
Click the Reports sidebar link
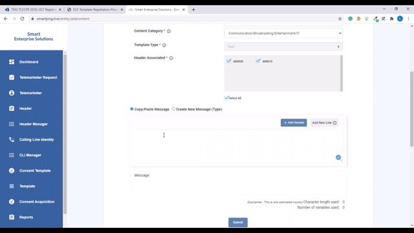point(26,217)
